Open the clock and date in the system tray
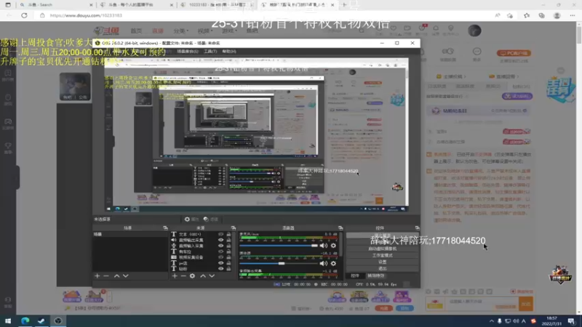This screenshot has height=327, width=582. coord(551,320)
